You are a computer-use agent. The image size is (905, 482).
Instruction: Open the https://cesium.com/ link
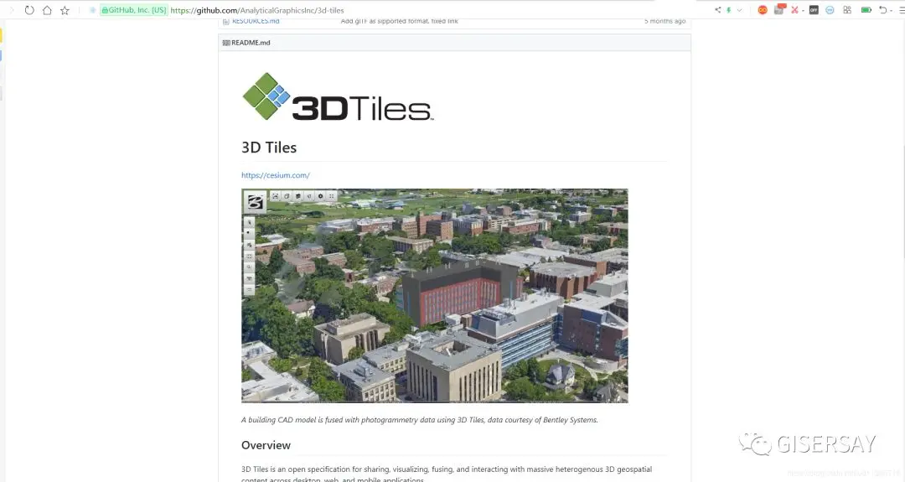276,175
